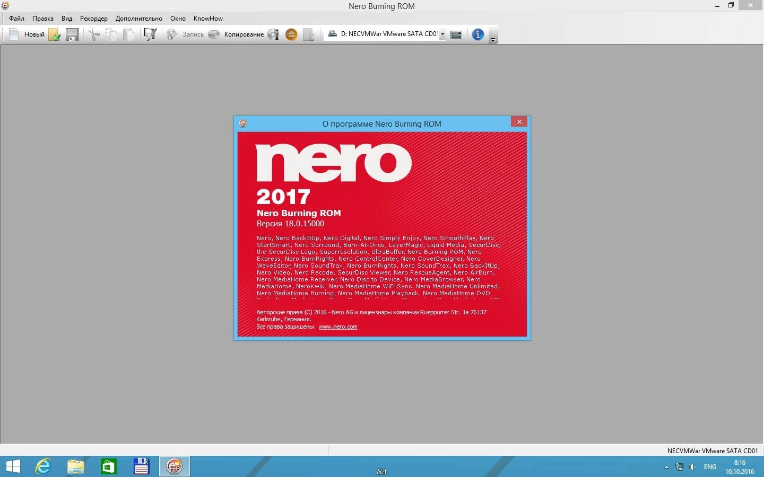Launch Internet Explorer from the taskbar
Viewport: 764px width, 477px height.
click(x=43, y=466)
